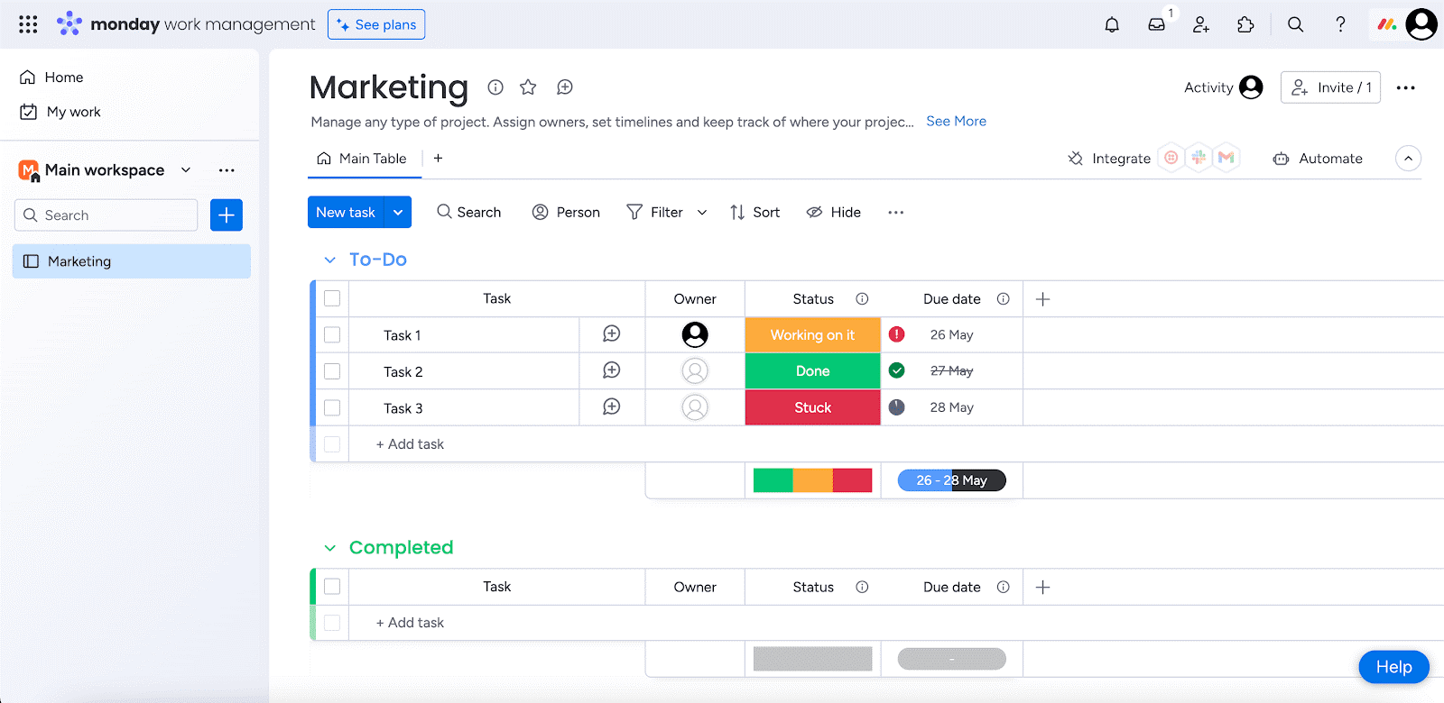Viewport: 1444px width, 703px height.
Task: Open My work in sidebar
Action: (x=73, y=112)
